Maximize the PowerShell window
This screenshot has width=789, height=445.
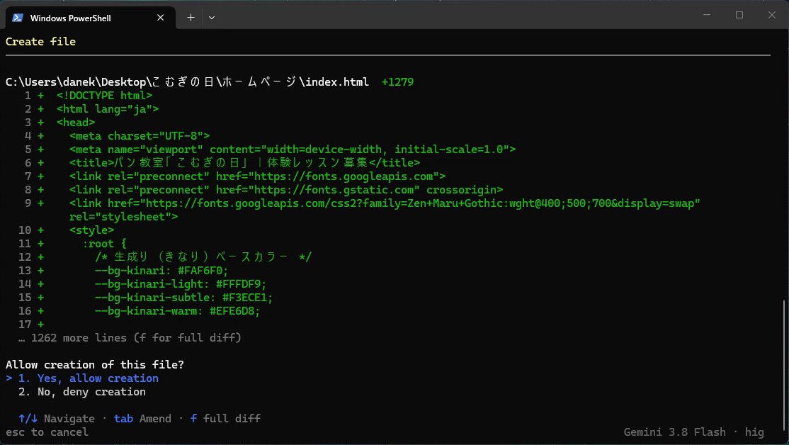[739, 15]
